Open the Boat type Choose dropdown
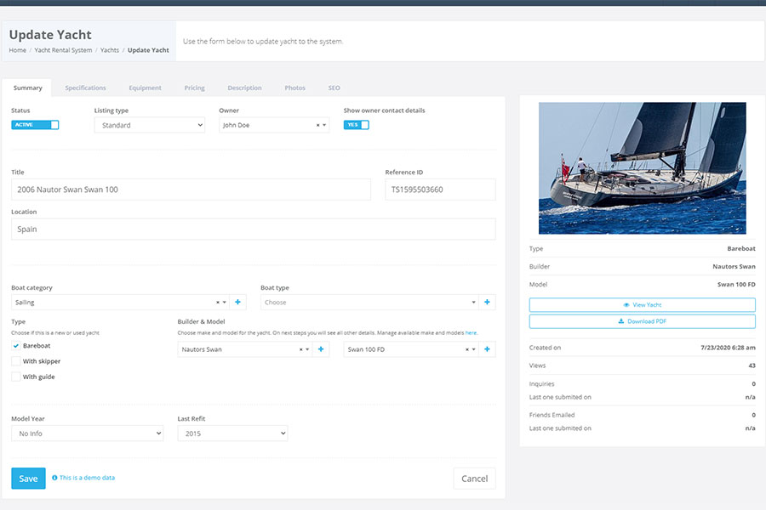 point(370,302)
